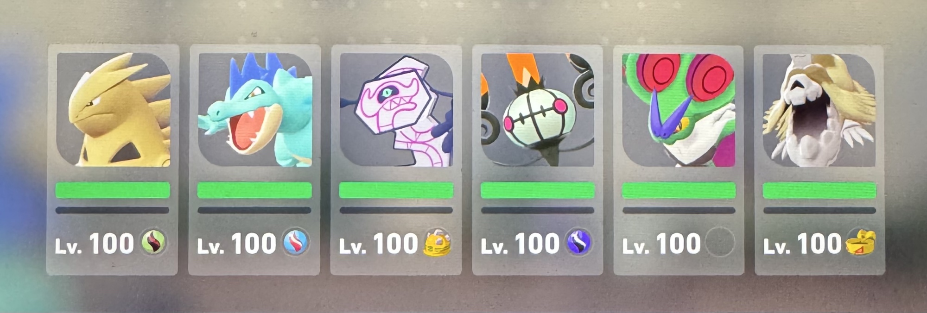Select the green Shiny Hawlucha portrait
Image resolution: width=927 pixels, height=313 pixels.
click(679, 109)
